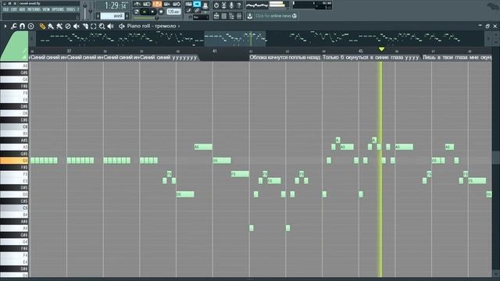
Task: Open the Bar snap selector dropdown
Action: pos(201,17)
